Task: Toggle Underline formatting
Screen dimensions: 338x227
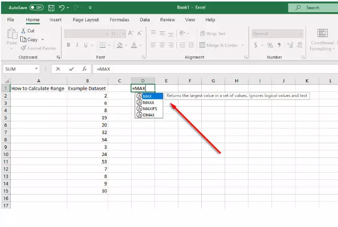Action: [x=86, y=45]
